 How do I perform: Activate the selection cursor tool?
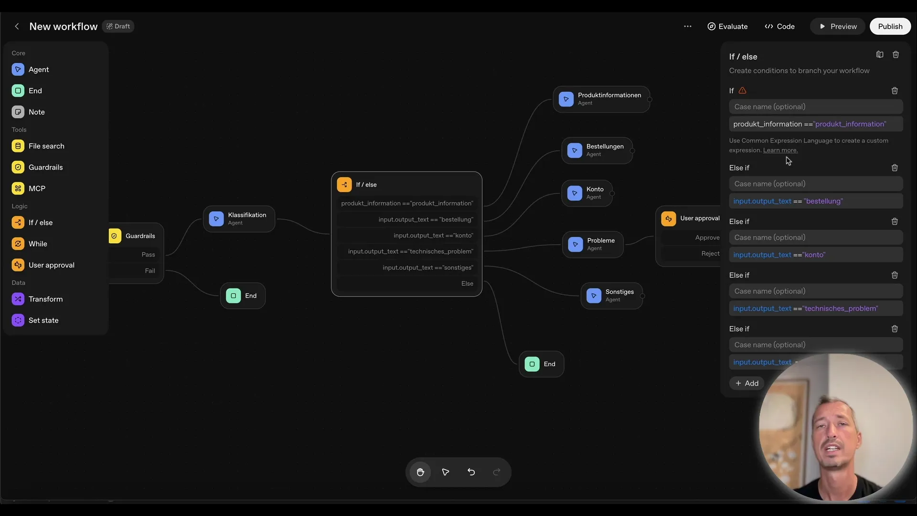pos(445,472)
